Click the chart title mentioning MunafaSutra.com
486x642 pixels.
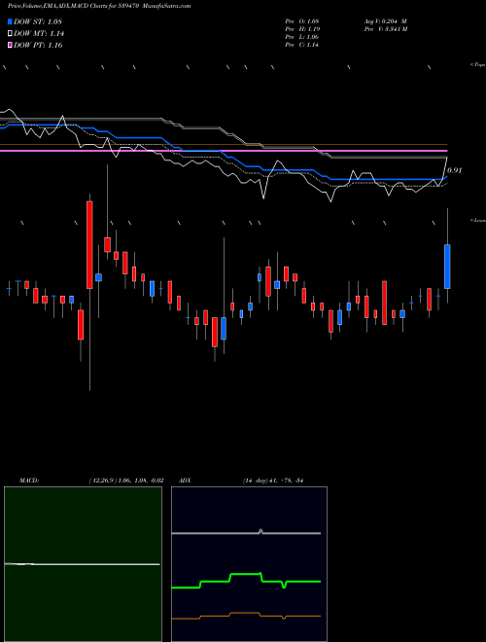click(99, 6)
